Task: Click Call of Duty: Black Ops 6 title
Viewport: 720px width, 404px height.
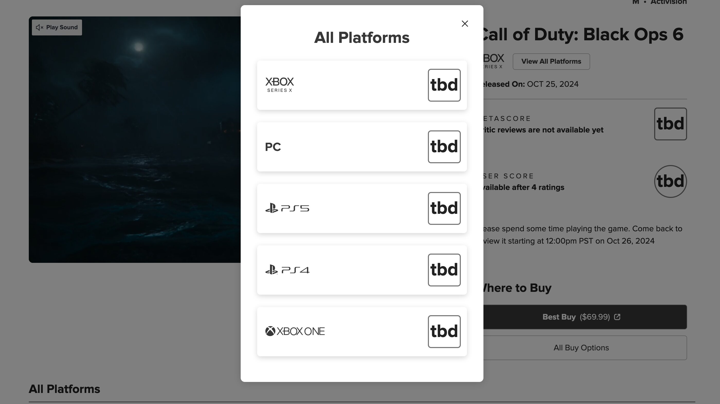Action: click(583, 35)
